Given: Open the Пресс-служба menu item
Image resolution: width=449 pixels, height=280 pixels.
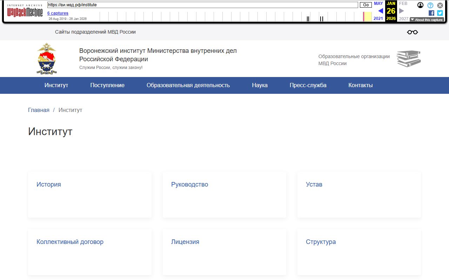Looking at the screenshot, I should coord(308,85).
